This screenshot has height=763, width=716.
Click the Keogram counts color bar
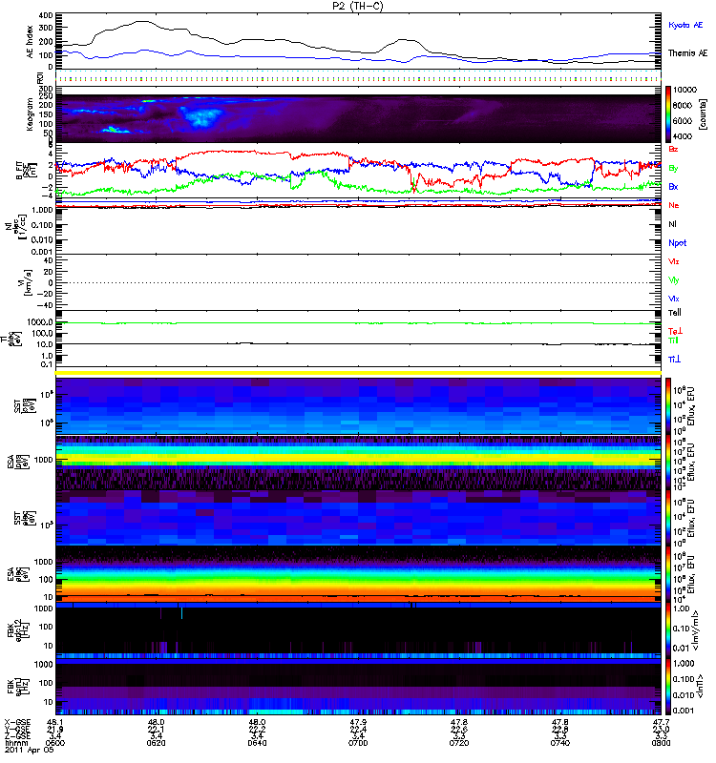coord(667,113)
